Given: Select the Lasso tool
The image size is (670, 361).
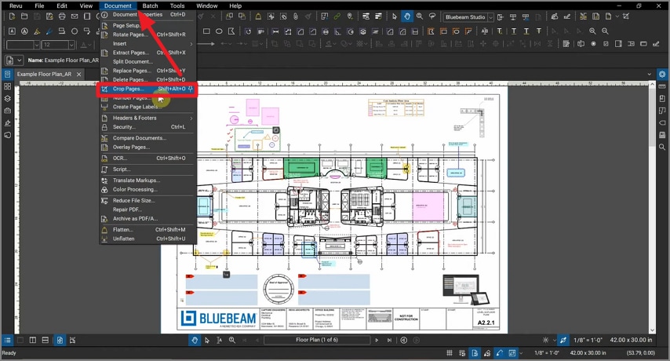Looking at the screenshot, I should (x=432, y=16).
